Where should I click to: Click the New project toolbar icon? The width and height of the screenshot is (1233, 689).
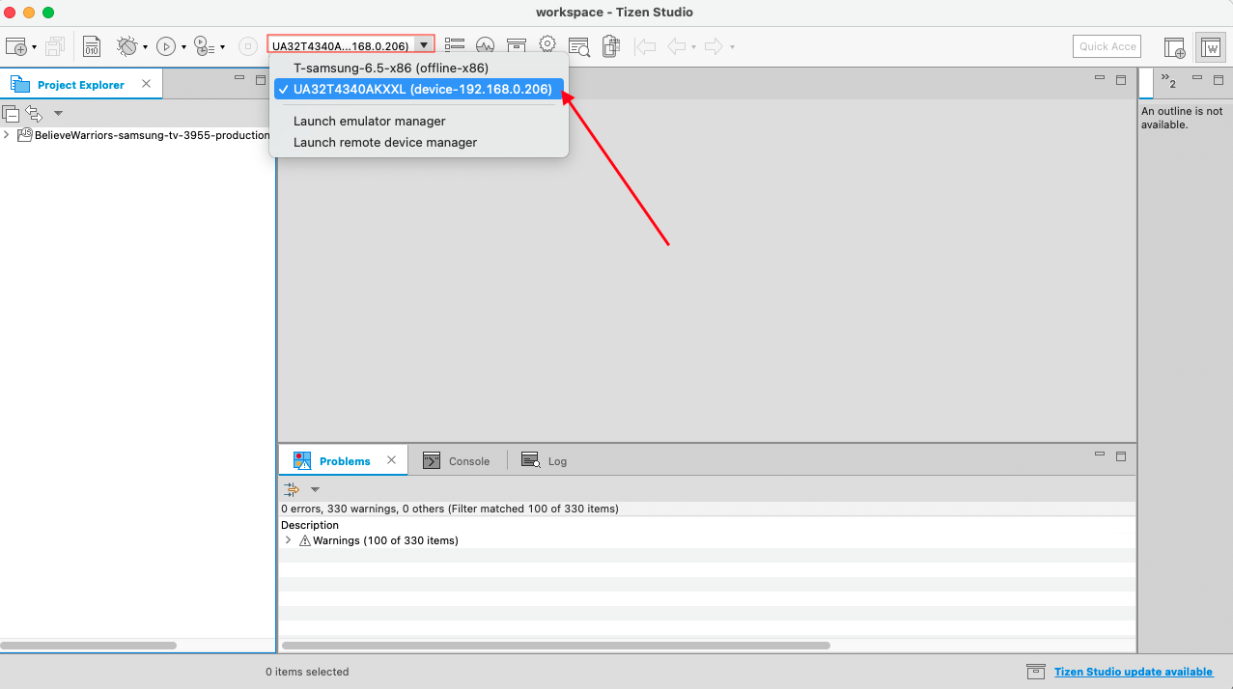click(x=15, y=45)
